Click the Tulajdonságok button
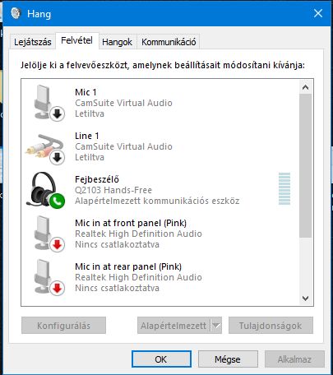This screenshot has width=333, height=375. tap(271, 326)
